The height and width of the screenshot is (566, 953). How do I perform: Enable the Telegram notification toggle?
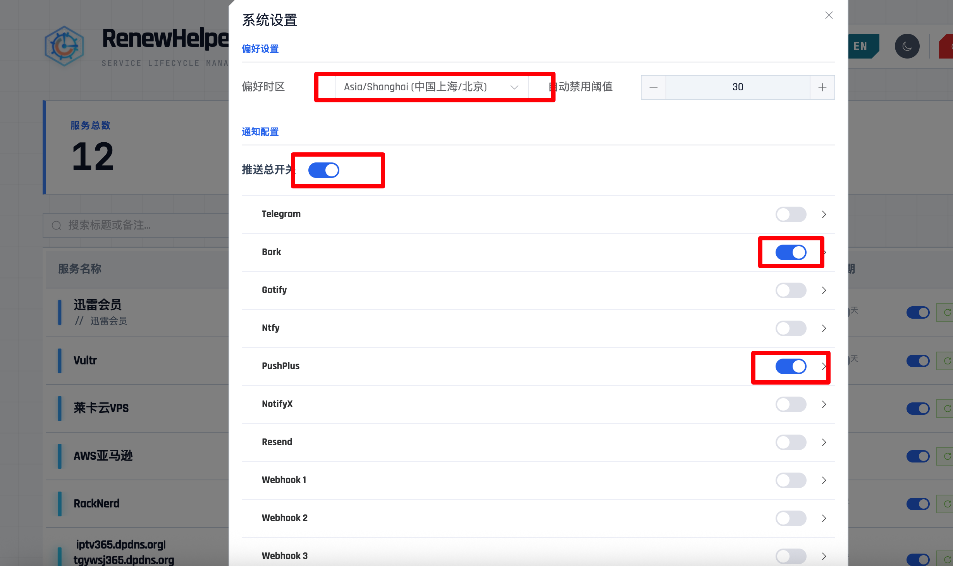(x=791, y=214)
